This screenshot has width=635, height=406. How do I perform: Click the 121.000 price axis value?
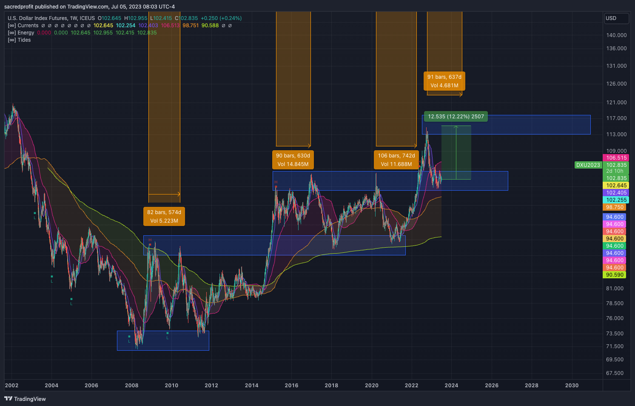616,103
